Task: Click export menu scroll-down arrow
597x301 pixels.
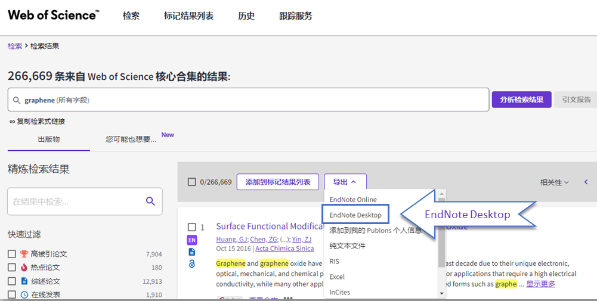Action: pos(442,293)
